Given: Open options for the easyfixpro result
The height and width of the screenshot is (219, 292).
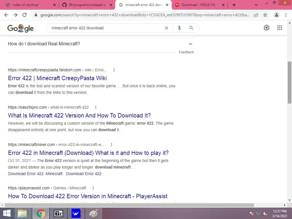Looking at the screenshot, I should 96,107.
